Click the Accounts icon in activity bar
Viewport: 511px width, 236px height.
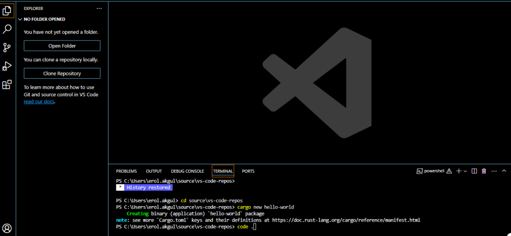7,229
